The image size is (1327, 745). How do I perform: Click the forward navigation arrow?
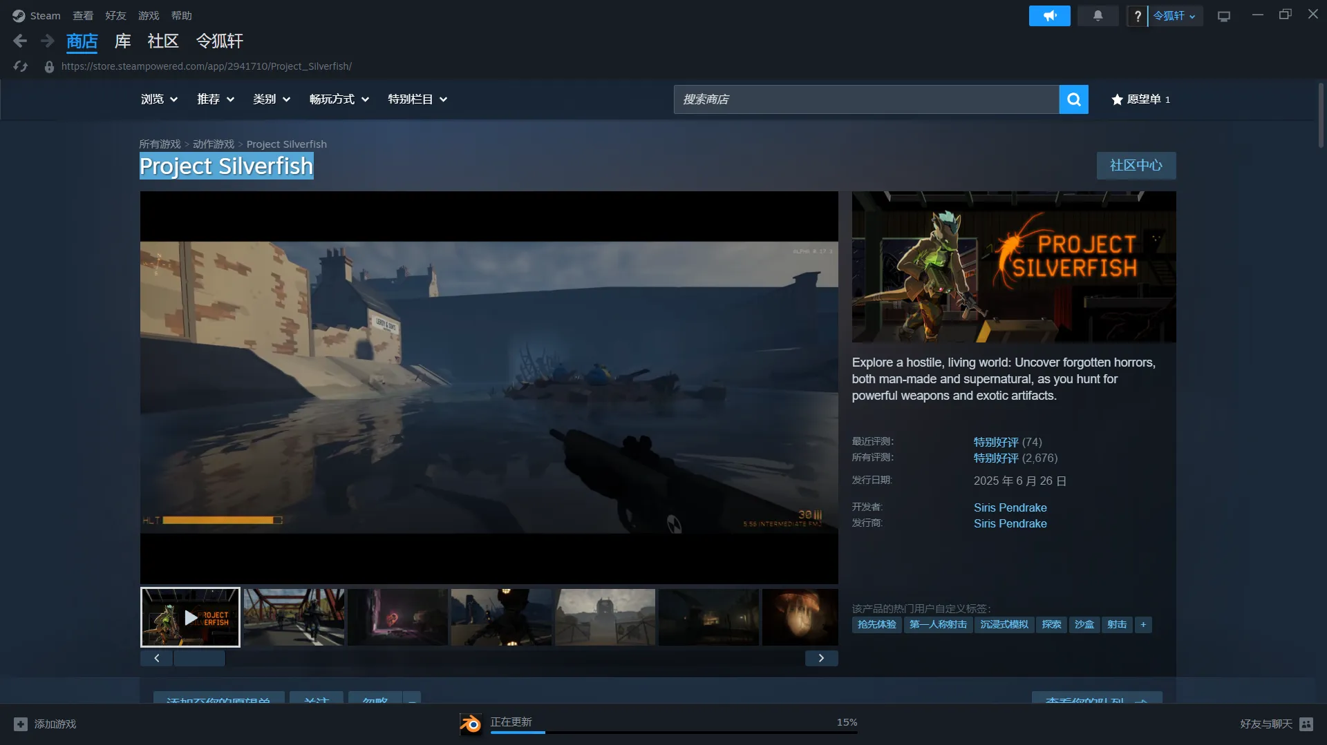click(x=47, y=41)
